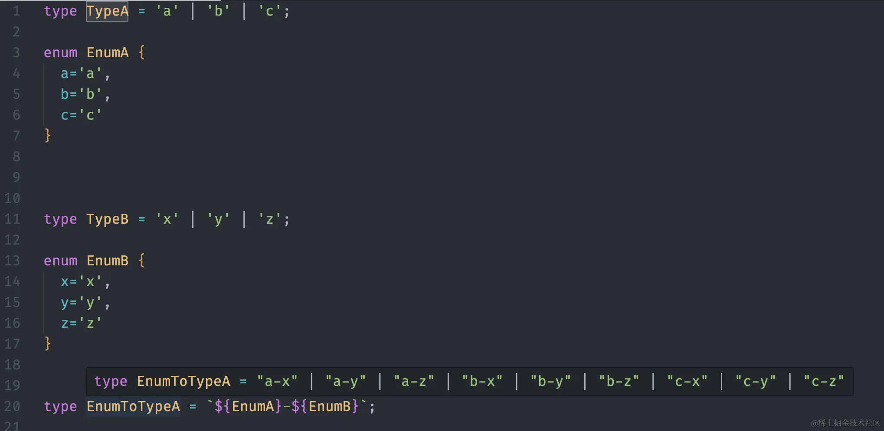884x431 pixels.
Task: Click the EnumA name on line 3
Action: [x=108, y=53]
